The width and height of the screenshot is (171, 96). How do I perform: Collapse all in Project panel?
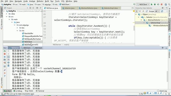(x=33, y=8)
